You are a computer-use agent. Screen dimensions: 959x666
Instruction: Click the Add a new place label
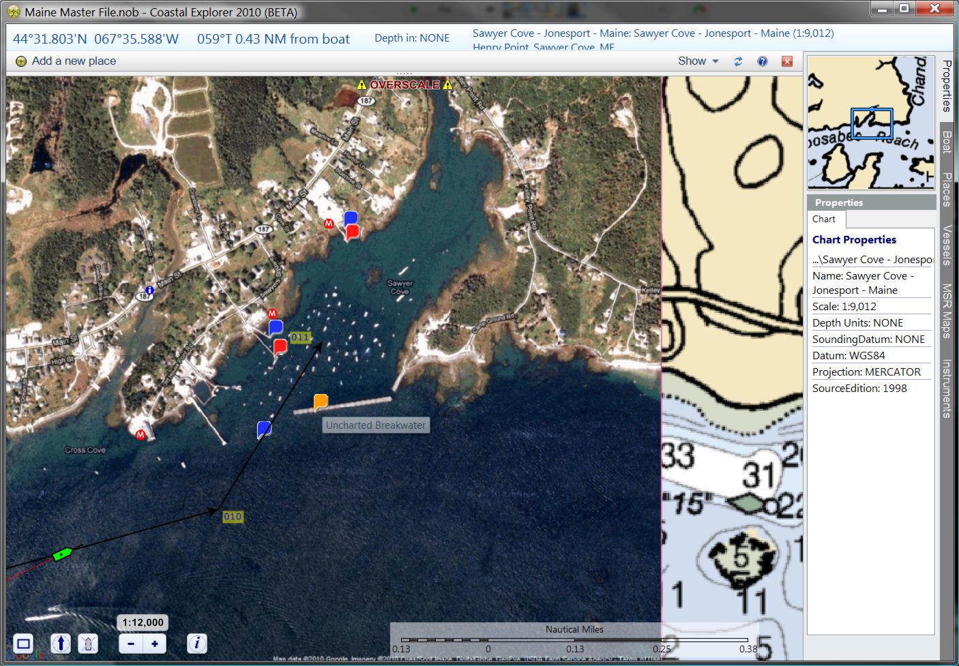pyautogui.click(x=74, y=61)
